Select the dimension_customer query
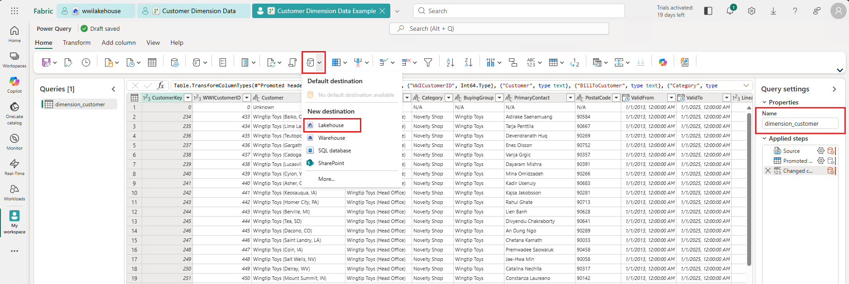 pos(79,104)
